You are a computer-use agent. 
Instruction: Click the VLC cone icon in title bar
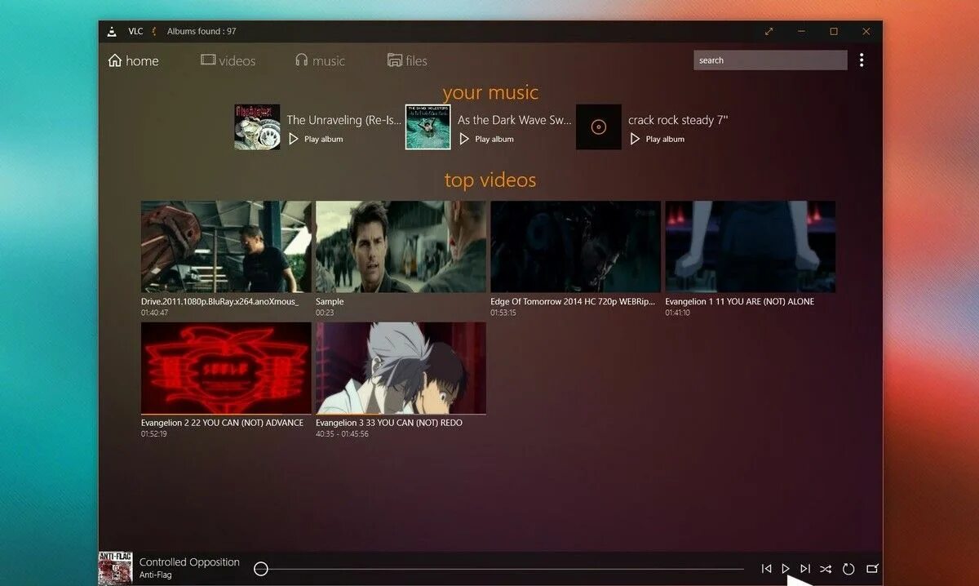pos(112,32)
